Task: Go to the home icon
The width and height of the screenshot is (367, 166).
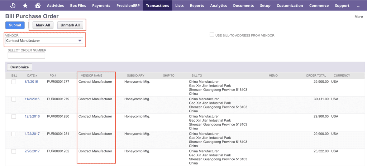Action: pos(37,5)
